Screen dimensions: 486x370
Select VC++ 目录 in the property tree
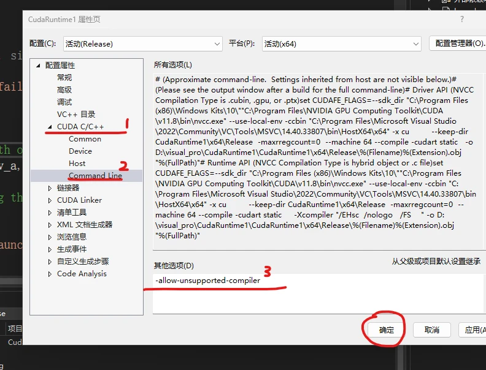pyautogui.click(x=76, y=114)
